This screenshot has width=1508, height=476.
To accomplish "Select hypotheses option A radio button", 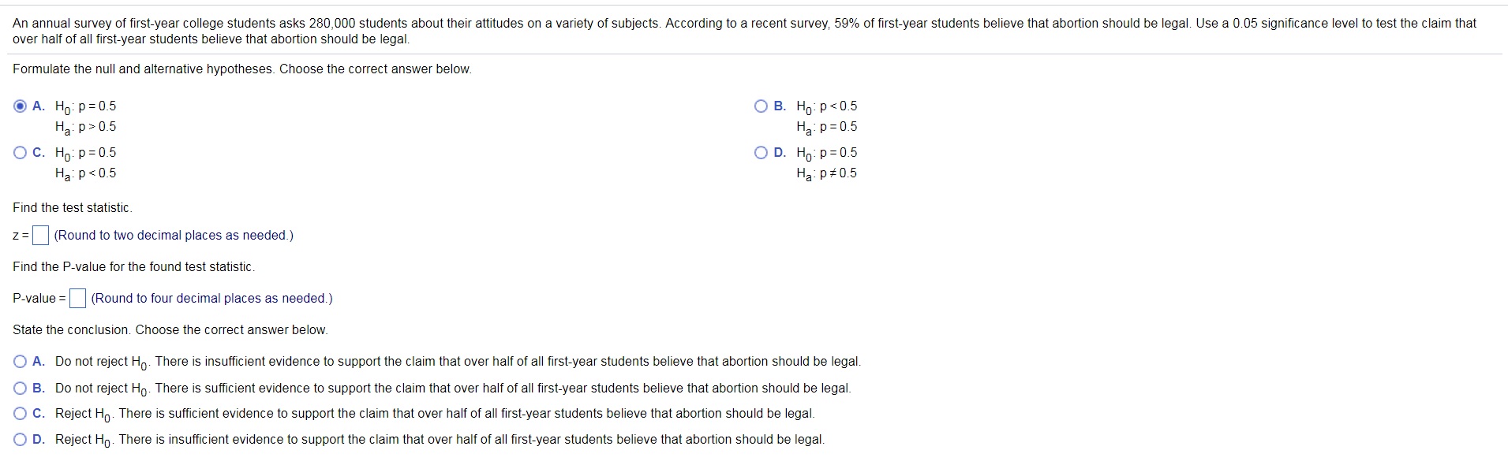I will (21, 106).
